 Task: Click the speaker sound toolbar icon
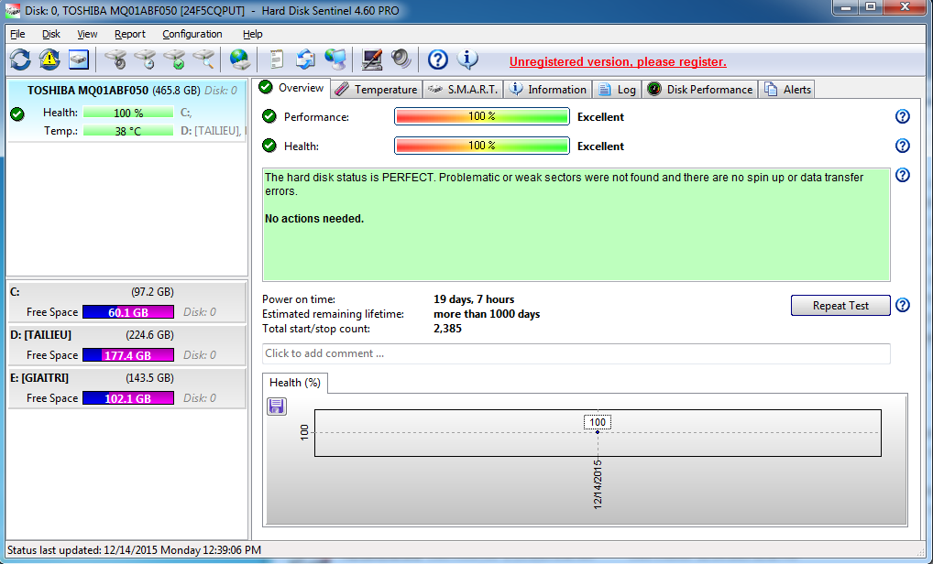click(401, 60)
